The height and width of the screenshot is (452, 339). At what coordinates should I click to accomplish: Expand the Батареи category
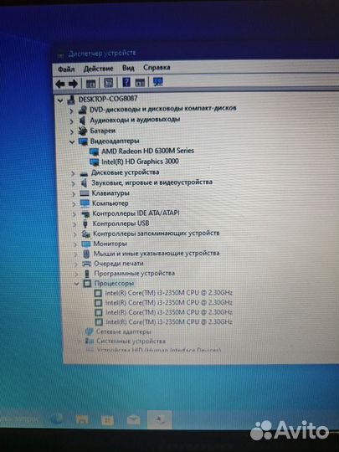pos(72,131)
